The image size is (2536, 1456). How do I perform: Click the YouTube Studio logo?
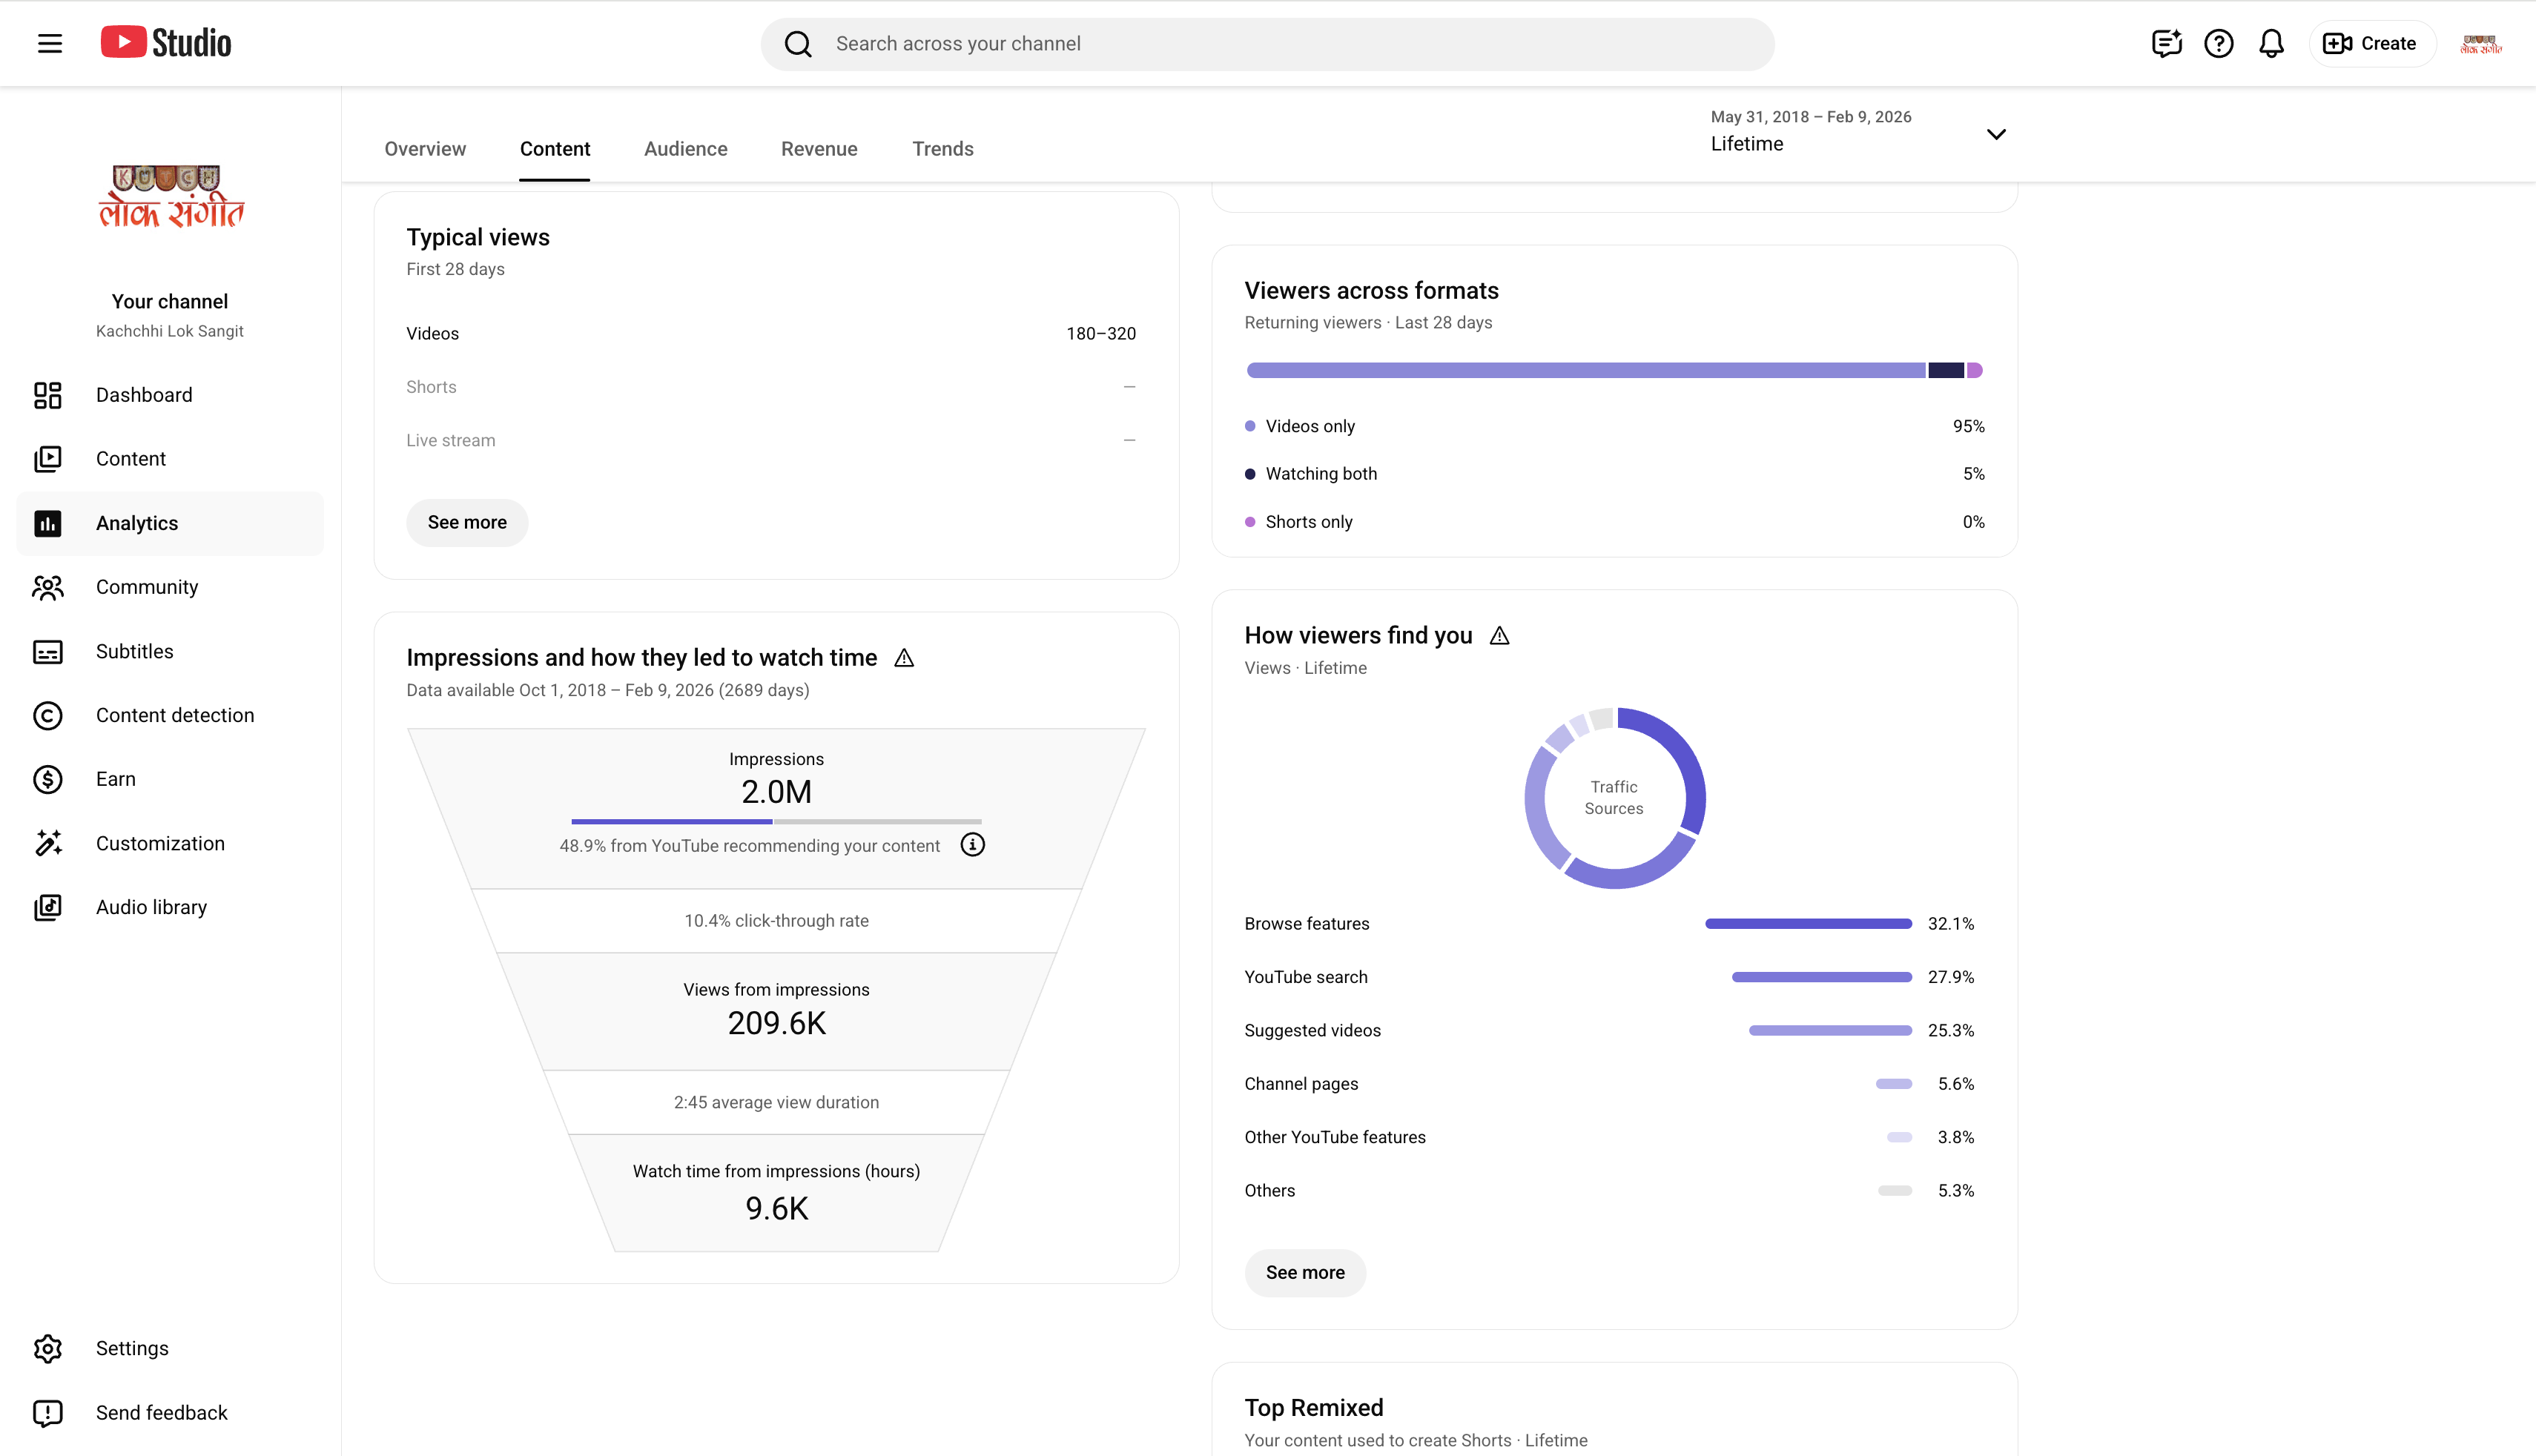click(x=166, y=43)
